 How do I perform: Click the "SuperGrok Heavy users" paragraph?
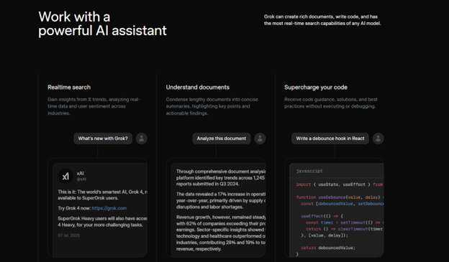coord(102,222)
